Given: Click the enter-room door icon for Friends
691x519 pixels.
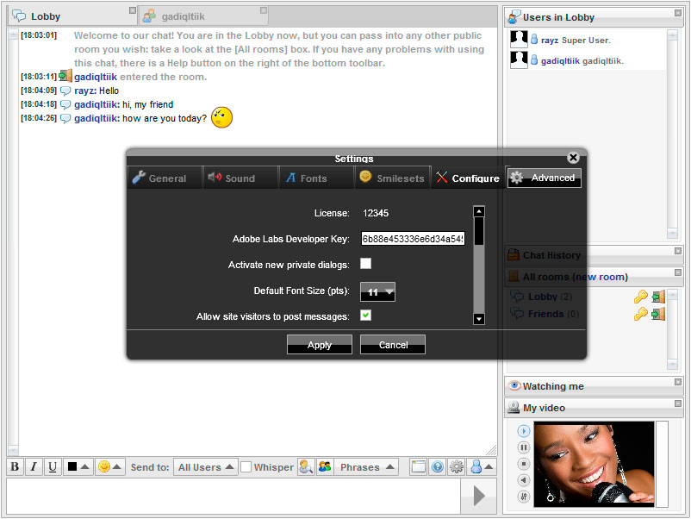Looking at the screenshot, I should (x=658, y=315).
